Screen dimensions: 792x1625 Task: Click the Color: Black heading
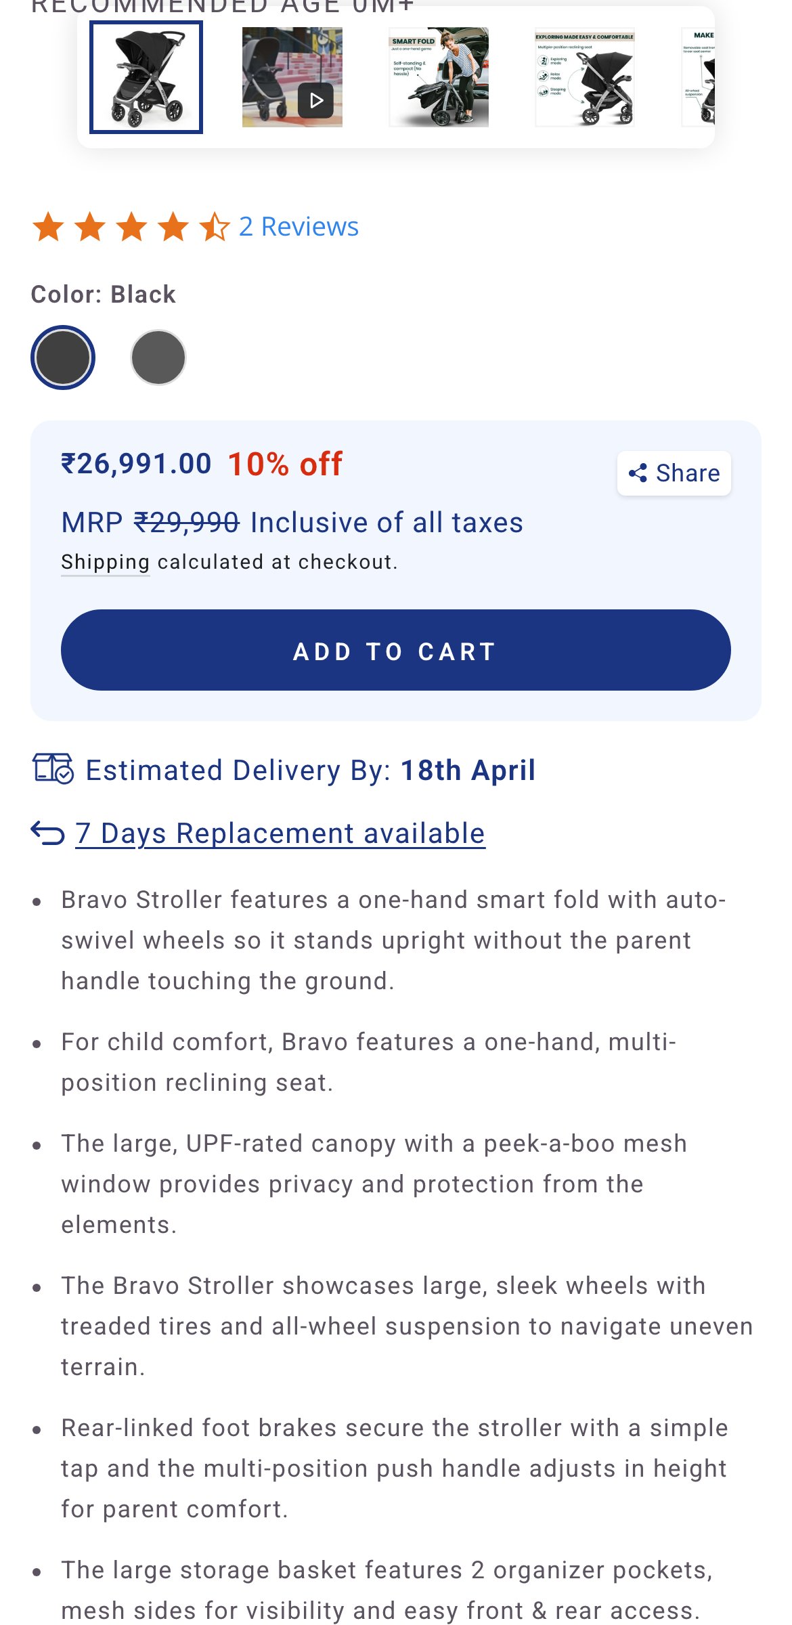[x=102, y=294]
